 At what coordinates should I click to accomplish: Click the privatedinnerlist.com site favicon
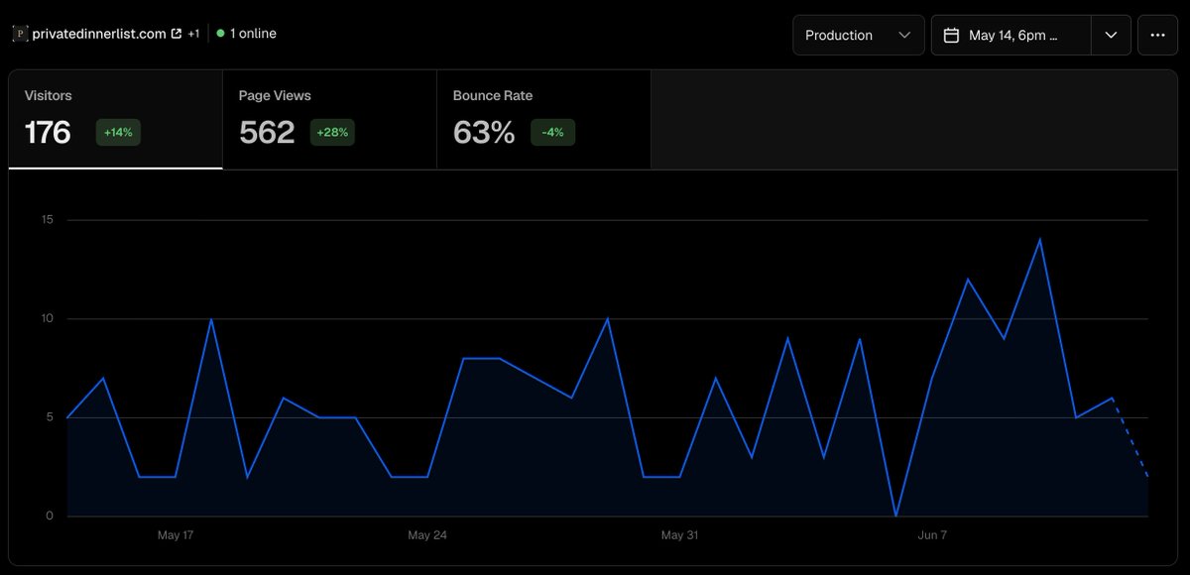pos(20,34)
